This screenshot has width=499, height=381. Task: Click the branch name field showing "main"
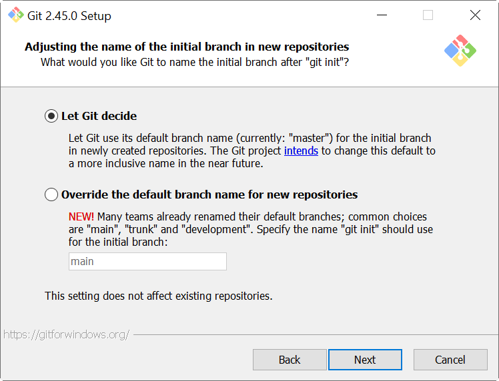pos(147,261)
